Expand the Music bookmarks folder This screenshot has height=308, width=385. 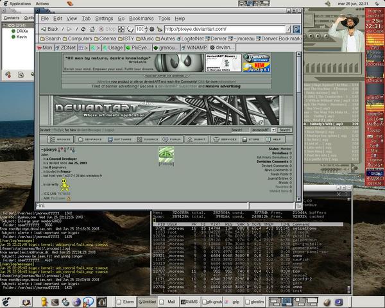pyautogui.click(x=144, y=38)
